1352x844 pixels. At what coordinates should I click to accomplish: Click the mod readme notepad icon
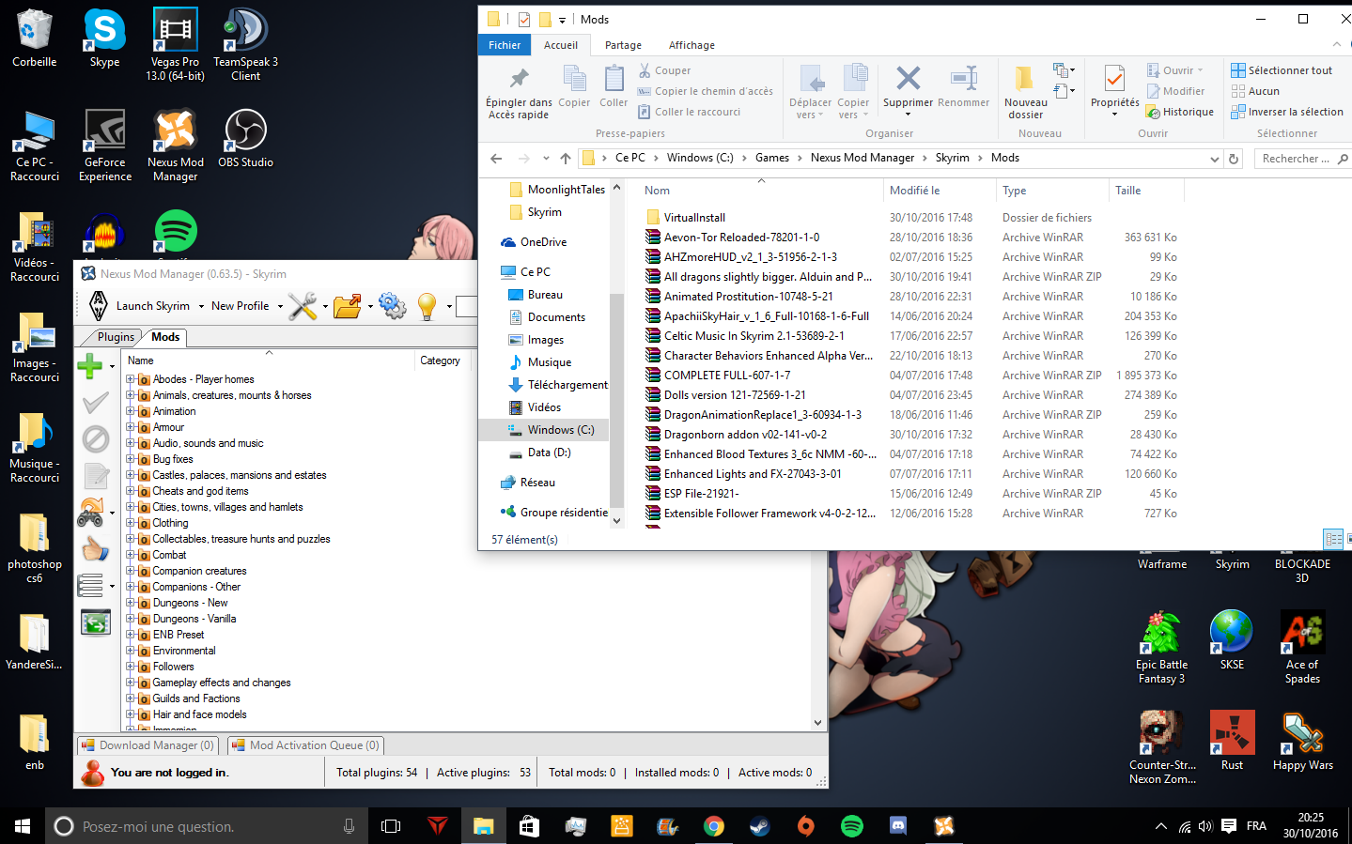[95, 475]
